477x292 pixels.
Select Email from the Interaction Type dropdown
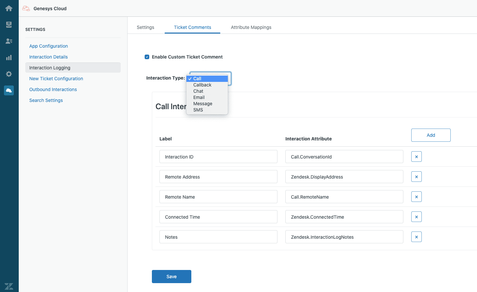199,97
